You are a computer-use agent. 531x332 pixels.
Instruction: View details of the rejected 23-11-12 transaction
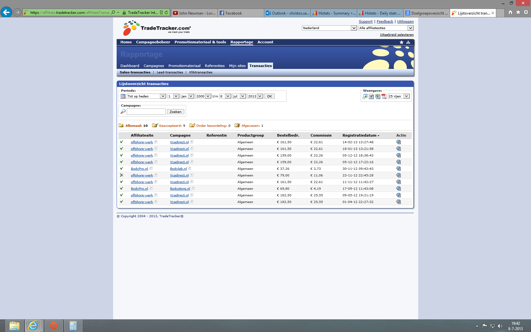(x=399, y=175)
